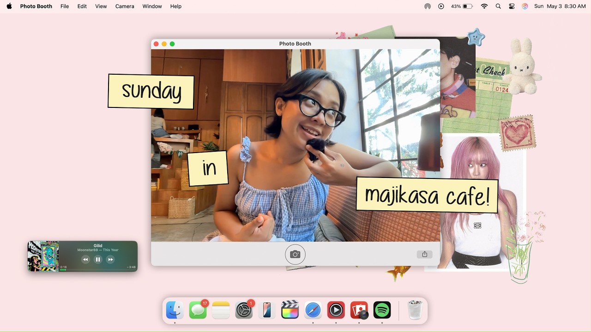Open Spotlight search
Screen dimensions: 591x332
pyautogui.click(x=498, y=6)
